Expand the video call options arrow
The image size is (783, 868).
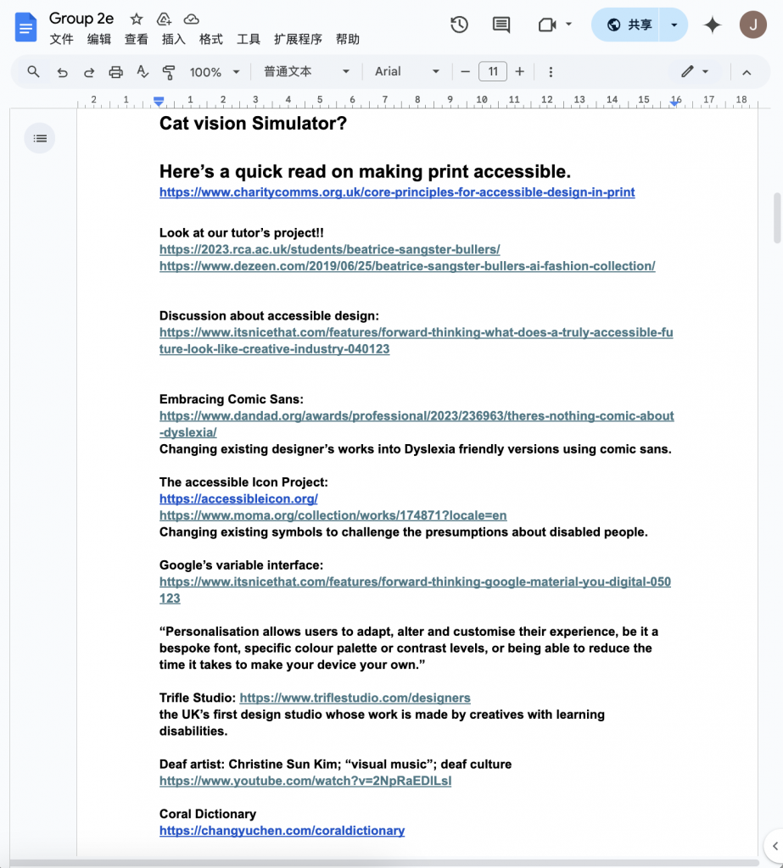click(568, 25)
